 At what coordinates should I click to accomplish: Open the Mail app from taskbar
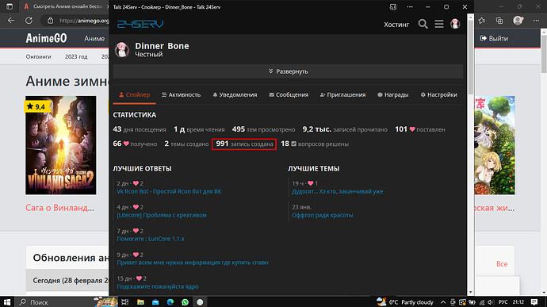pos(155,302)
